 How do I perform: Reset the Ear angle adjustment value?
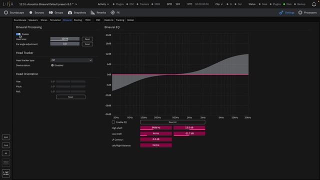[x=87, y=44]
